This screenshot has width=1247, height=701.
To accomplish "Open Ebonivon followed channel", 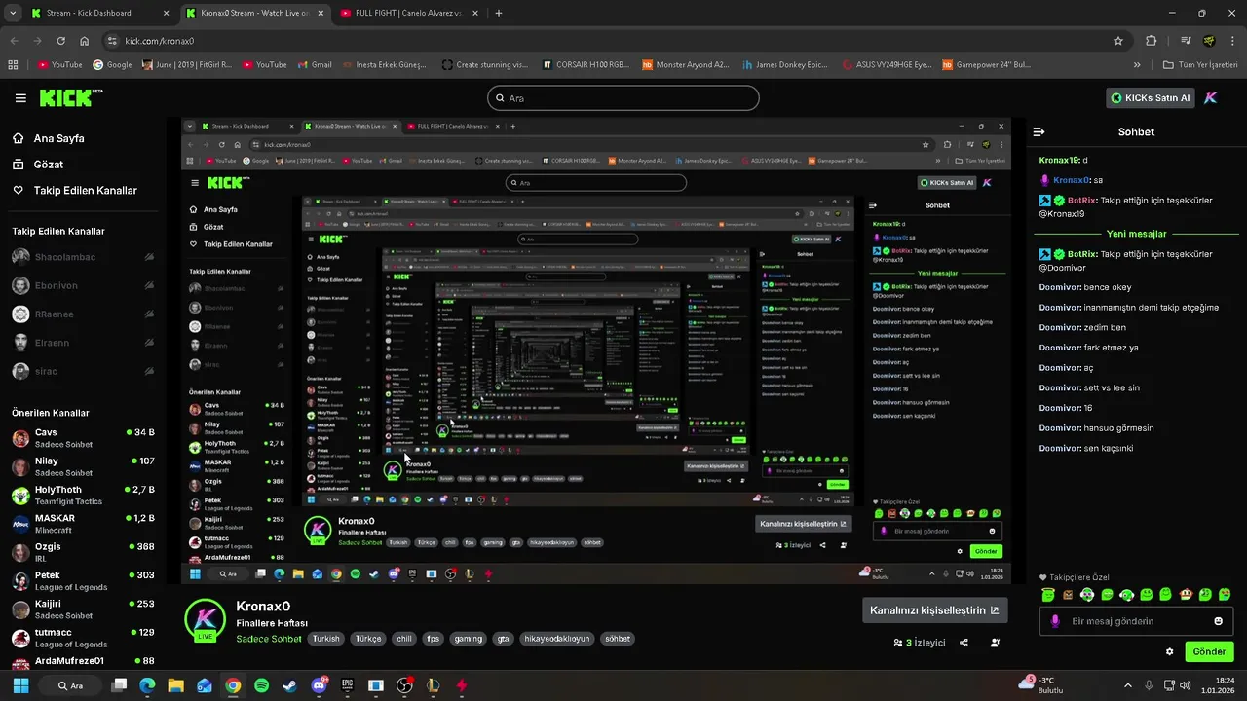I will pos(83,285).
